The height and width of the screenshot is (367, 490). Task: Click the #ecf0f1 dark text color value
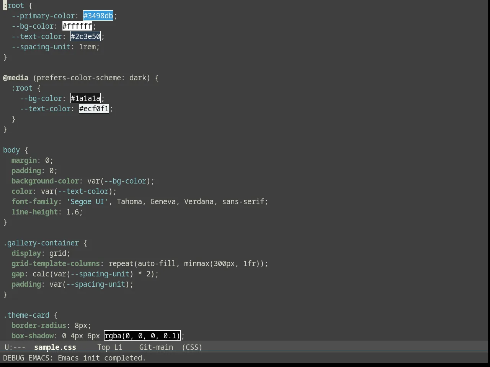click(x=94, y=109)
